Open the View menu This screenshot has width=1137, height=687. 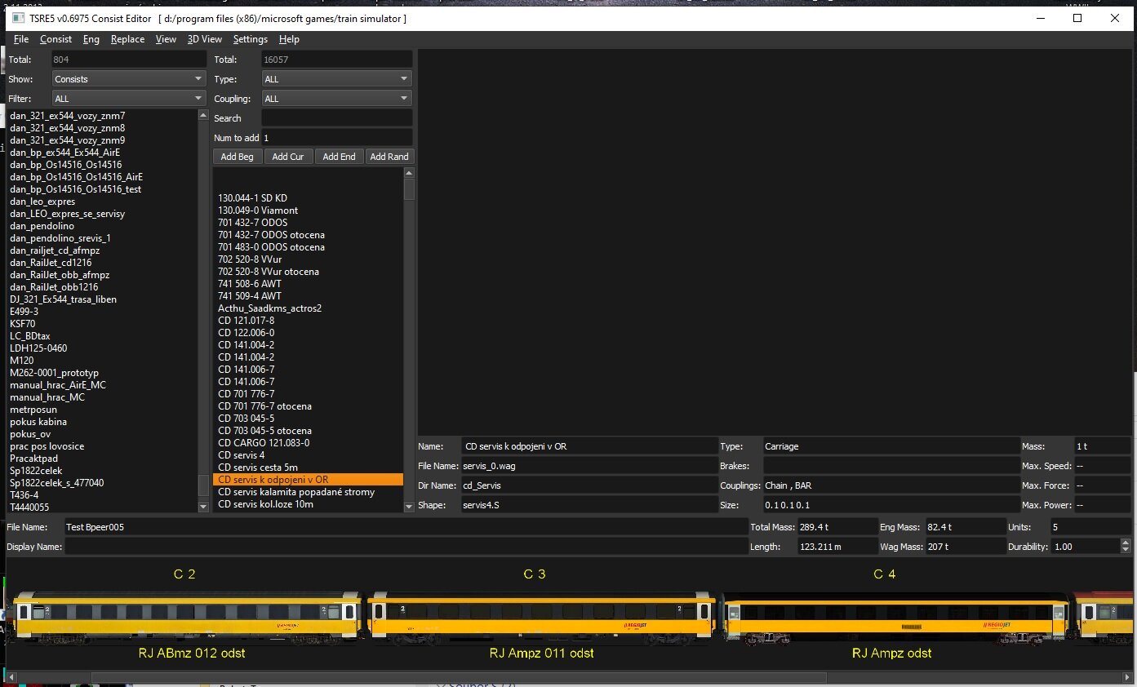[x=166, y=39]
